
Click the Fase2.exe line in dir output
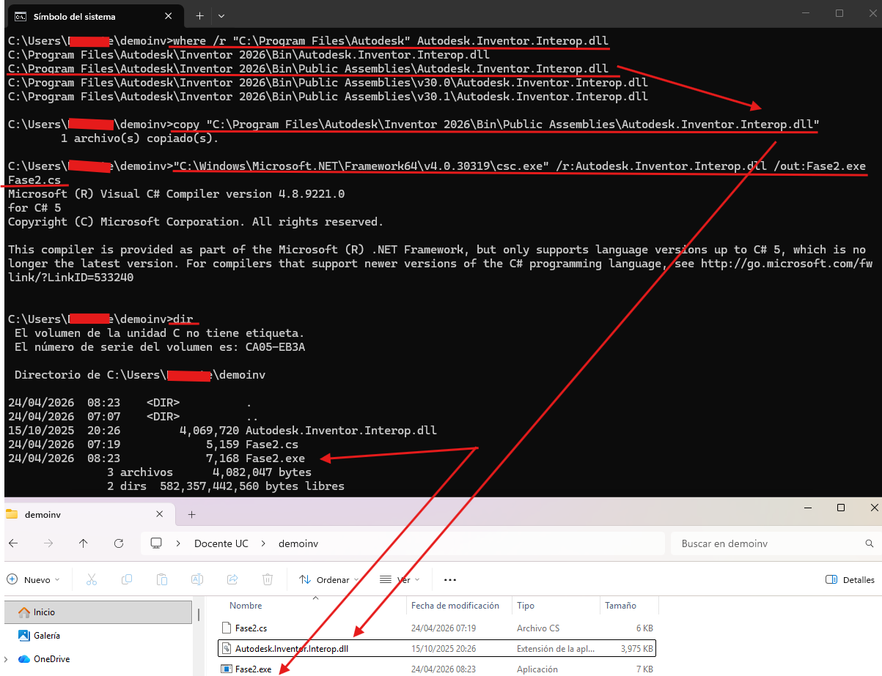click(x=157, y=458)
